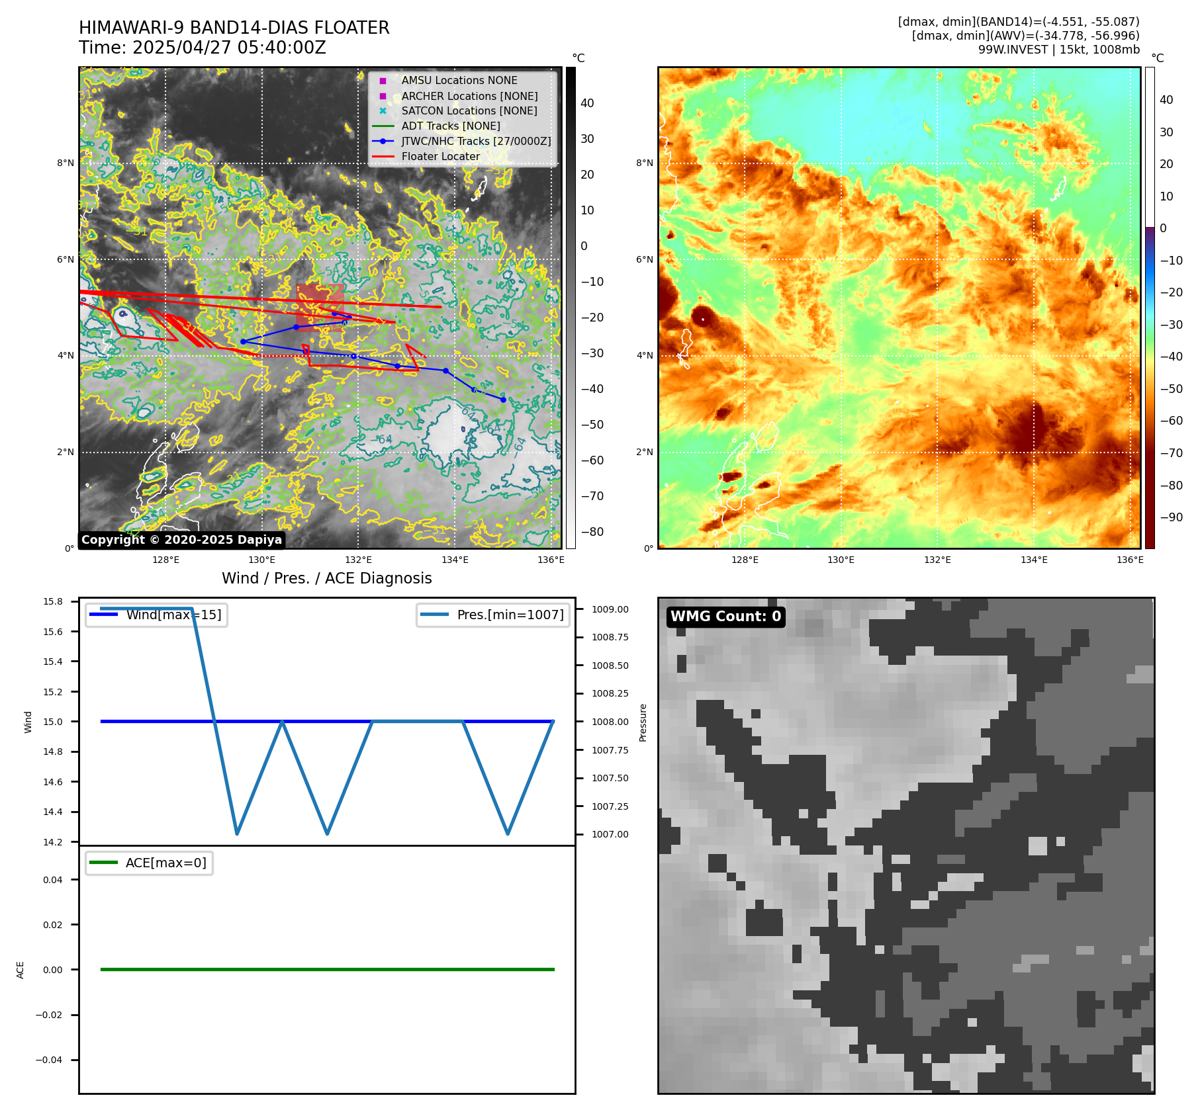Click the 1007.00 pressure axis tick

click(610, 834)
